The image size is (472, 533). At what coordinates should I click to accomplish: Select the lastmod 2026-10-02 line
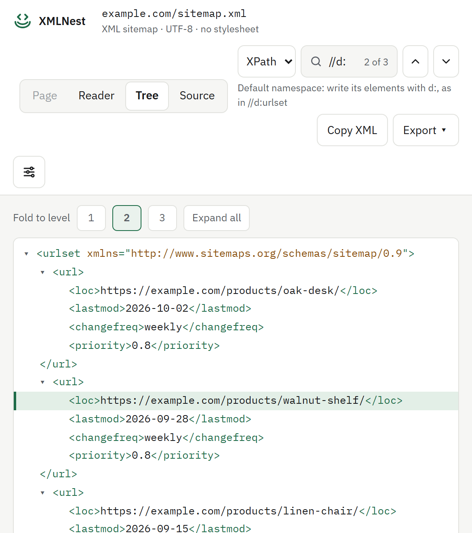[236, 308]
